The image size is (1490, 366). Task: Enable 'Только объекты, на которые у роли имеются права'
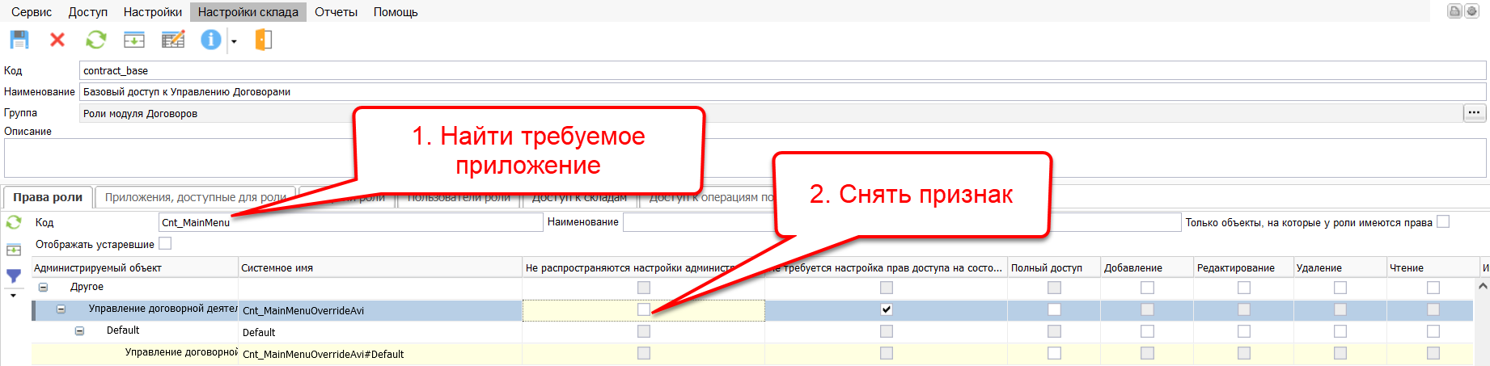coord(1443,221)
